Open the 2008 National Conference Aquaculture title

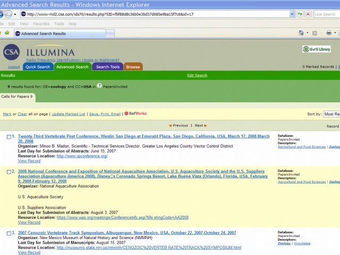pyautogui.click(x=143, y=176)
